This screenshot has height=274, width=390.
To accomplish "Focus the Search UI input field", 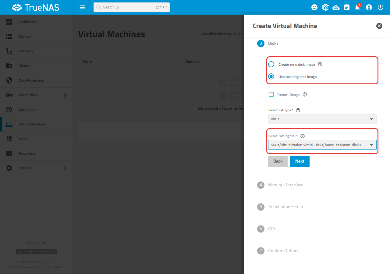I will tap(132, 7).
